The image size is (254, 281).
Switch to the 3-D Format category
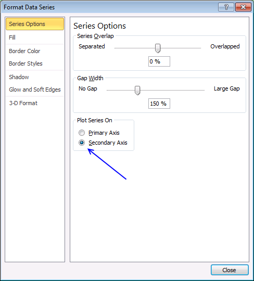pyautogui.click(x=35, y=103)
